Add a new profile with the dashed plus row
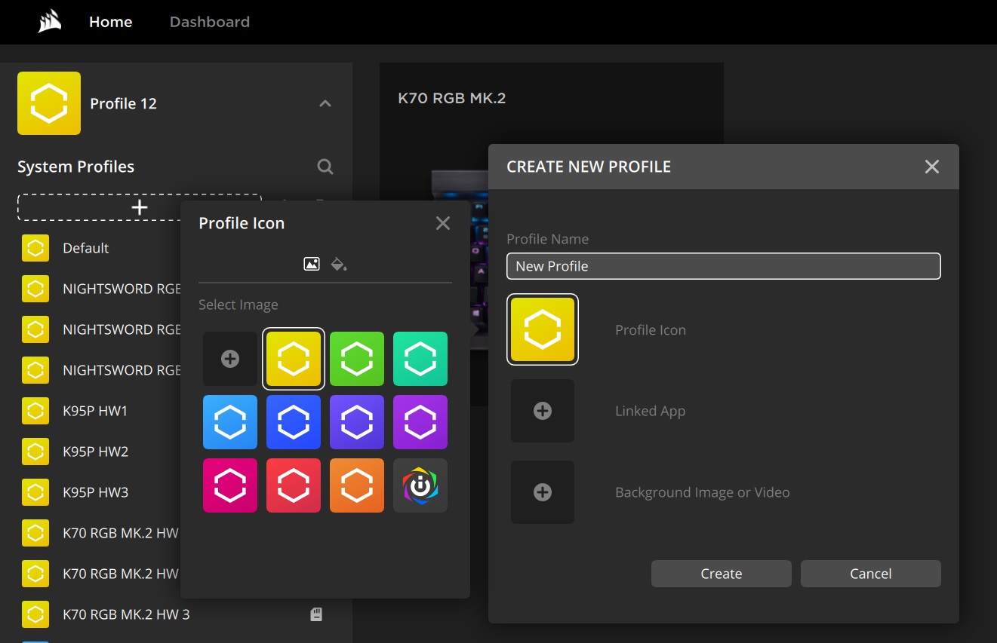997x643 pixels. click(139, 207)
